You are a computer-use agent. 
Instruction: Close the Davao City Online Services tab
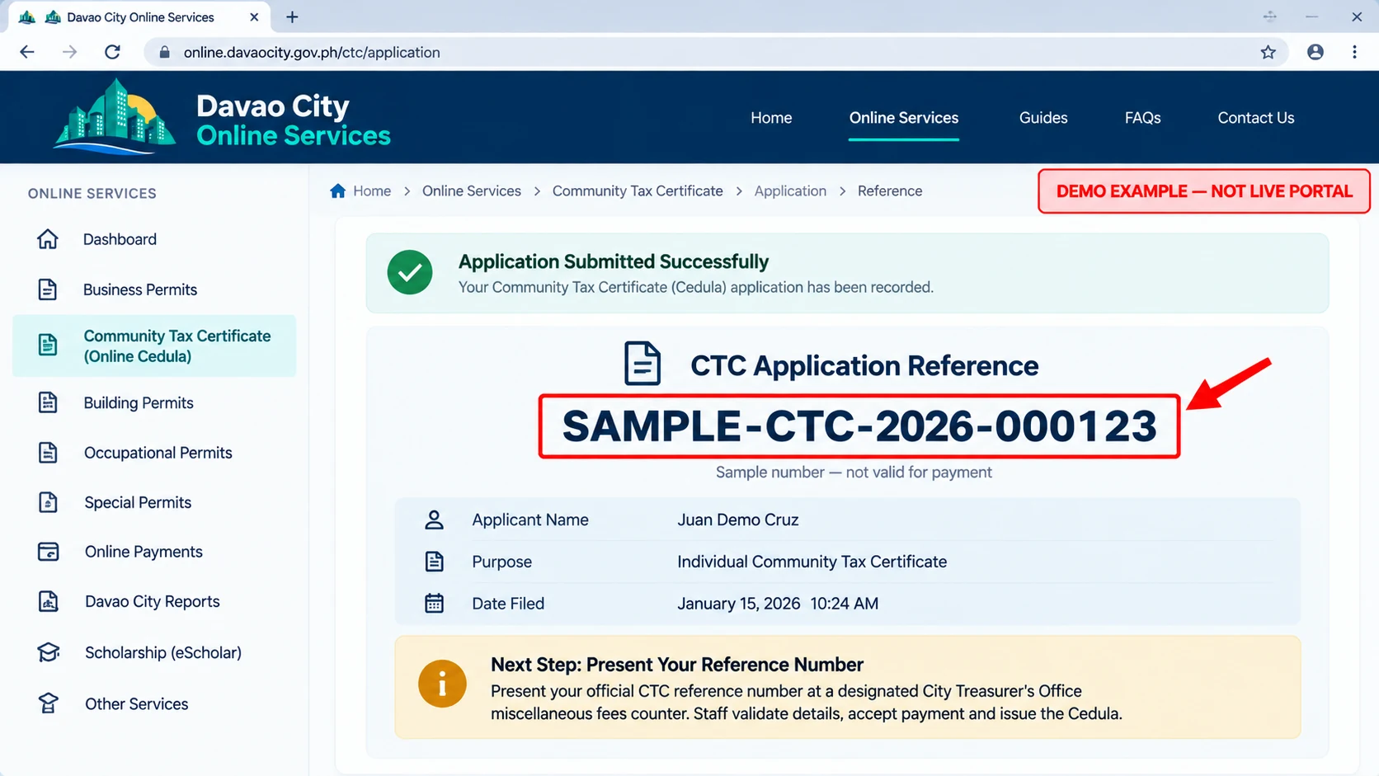(x=254, y=16)
